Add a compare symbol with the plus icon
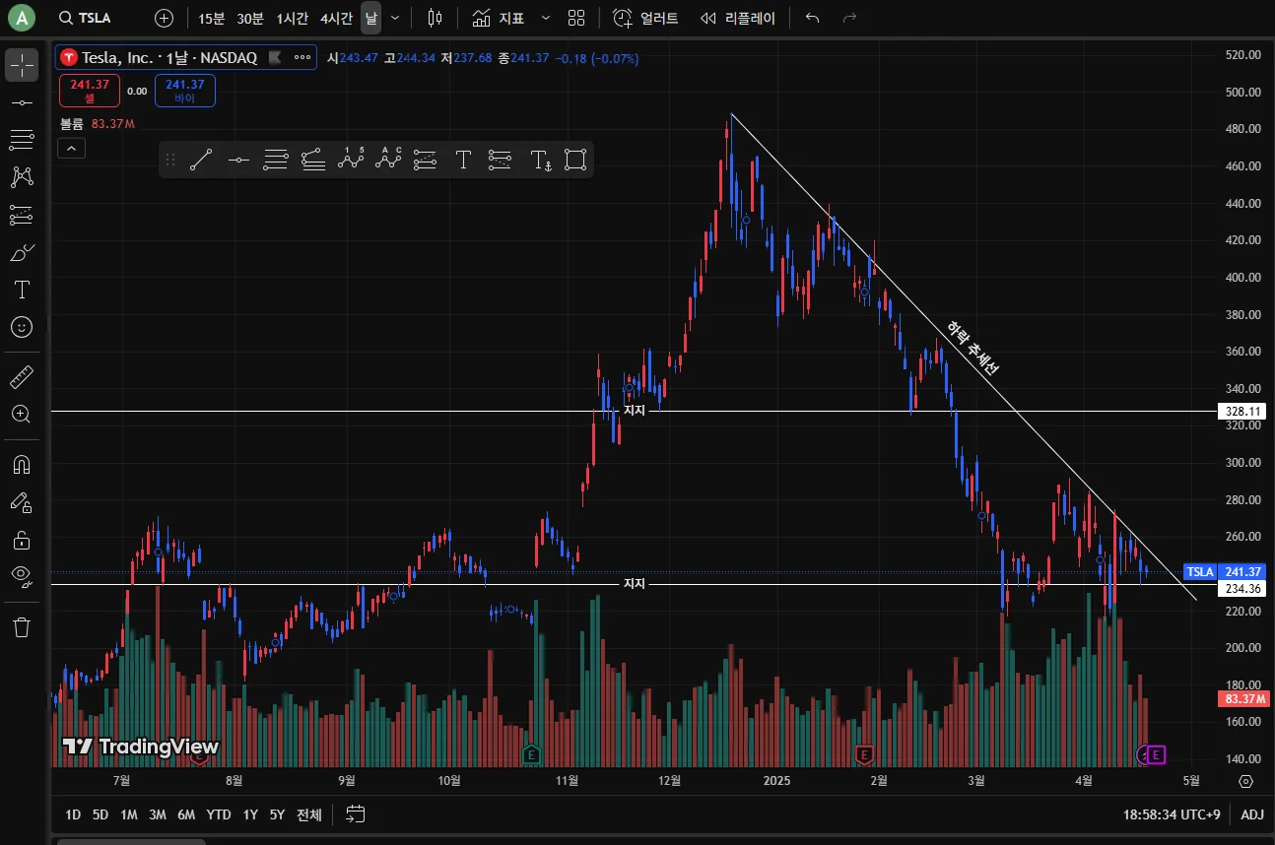The width and height of the screenshot is (1275, 845). coord(165,18)
